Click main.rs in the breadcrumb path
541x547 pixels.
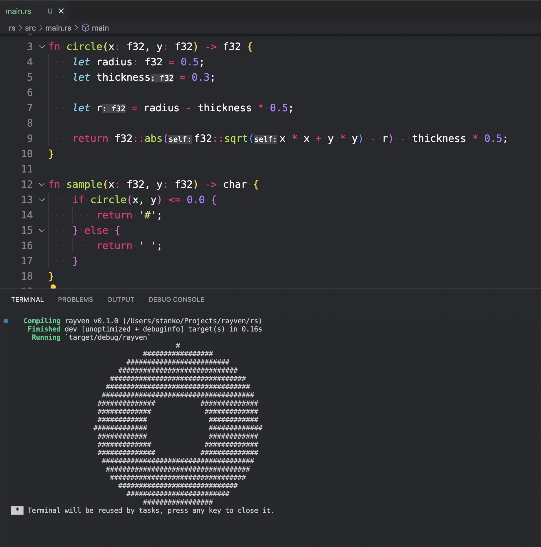click(58, 28)
